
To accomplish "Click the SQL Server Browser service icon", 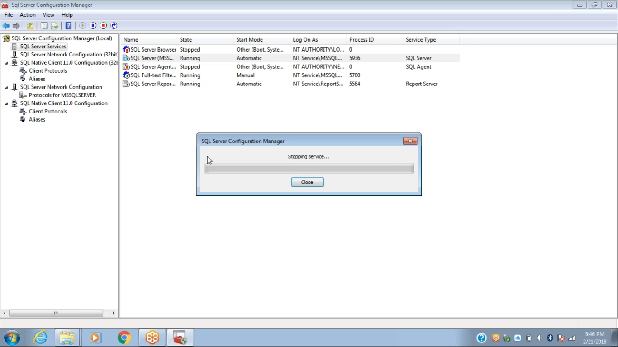I will (126, 50).
